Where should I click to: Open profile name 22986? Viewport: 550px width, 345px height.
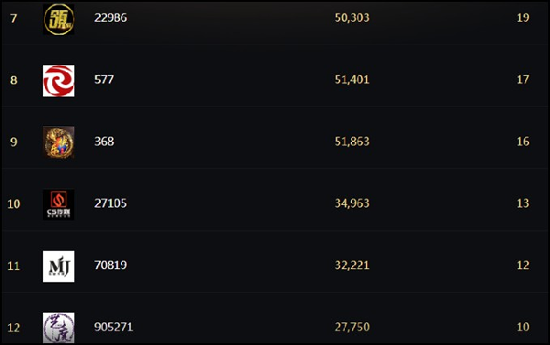[x=111, y=17]
